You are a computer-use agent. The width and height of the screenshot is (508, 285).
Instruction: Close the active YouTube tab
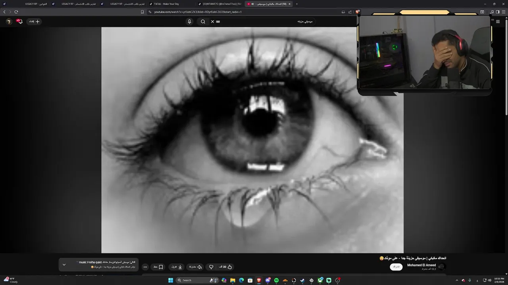(x=290, y=4)
